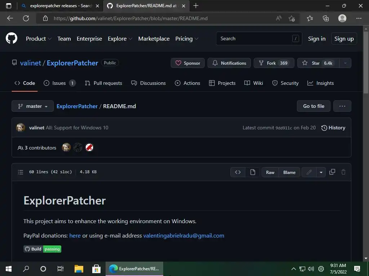Open the Blame view
The width and height of the screenshot is (369, 276).
[x=289, y=172]
